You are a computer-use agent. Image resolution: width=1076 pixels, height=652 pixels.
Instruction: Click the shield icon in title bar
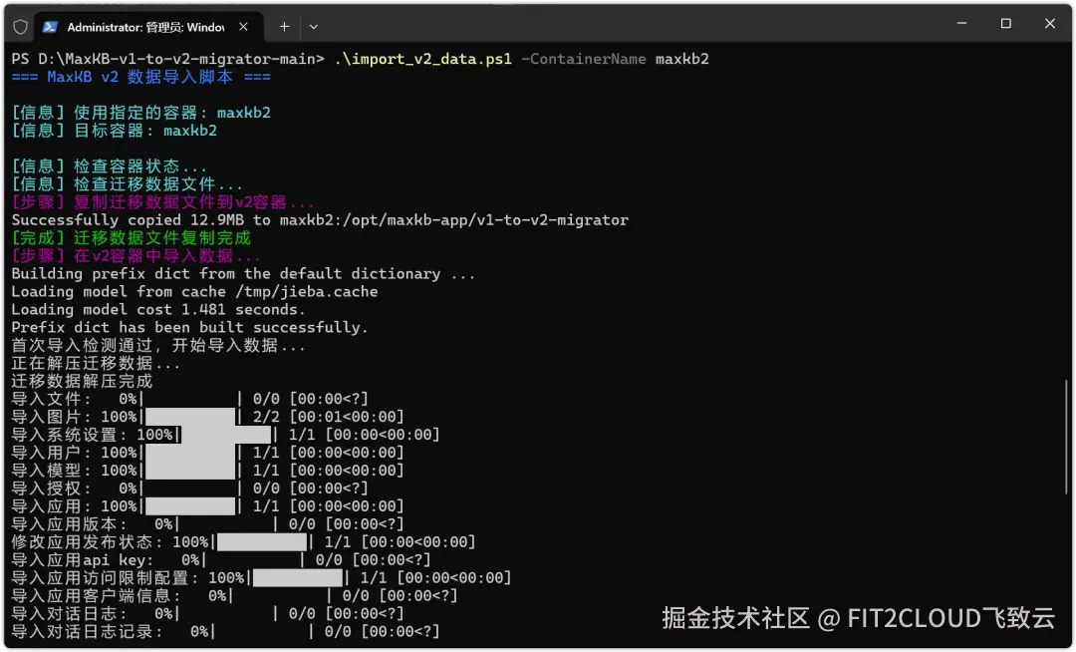[21, 27]
